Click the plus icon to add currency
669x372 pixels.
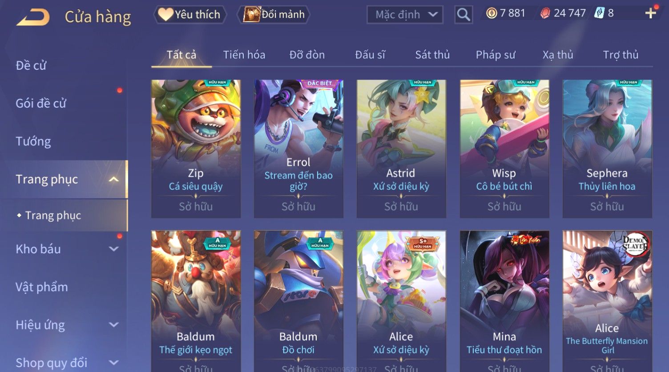(651, 13)
